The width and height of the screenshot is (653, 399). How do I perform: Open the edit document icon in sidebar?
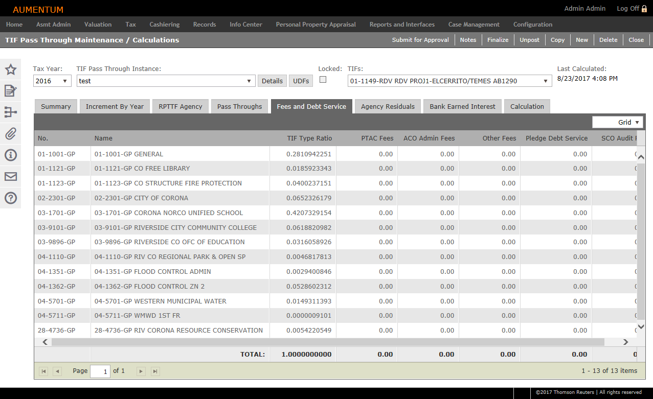[11, 91]
